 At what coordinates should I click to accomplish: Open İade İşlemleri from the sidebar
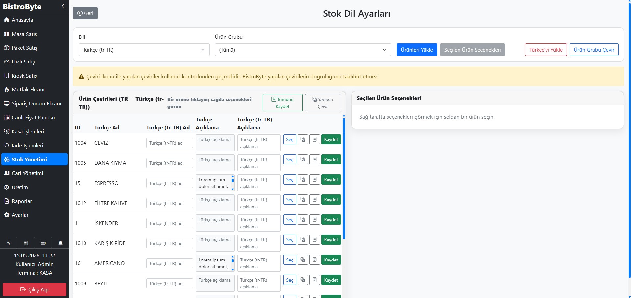click(x=35, y=145)
